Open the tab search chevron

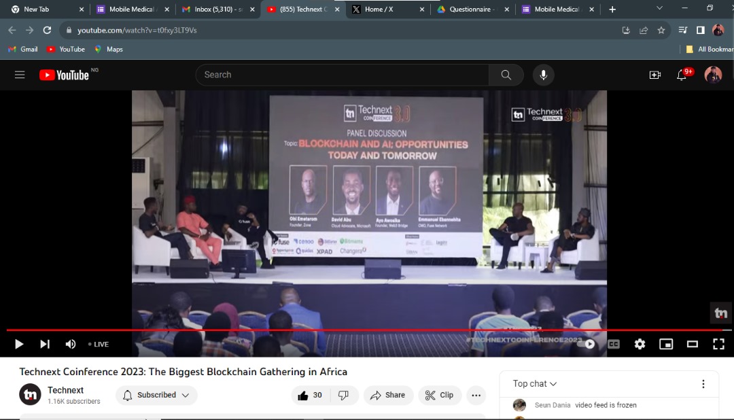point(659,8)
